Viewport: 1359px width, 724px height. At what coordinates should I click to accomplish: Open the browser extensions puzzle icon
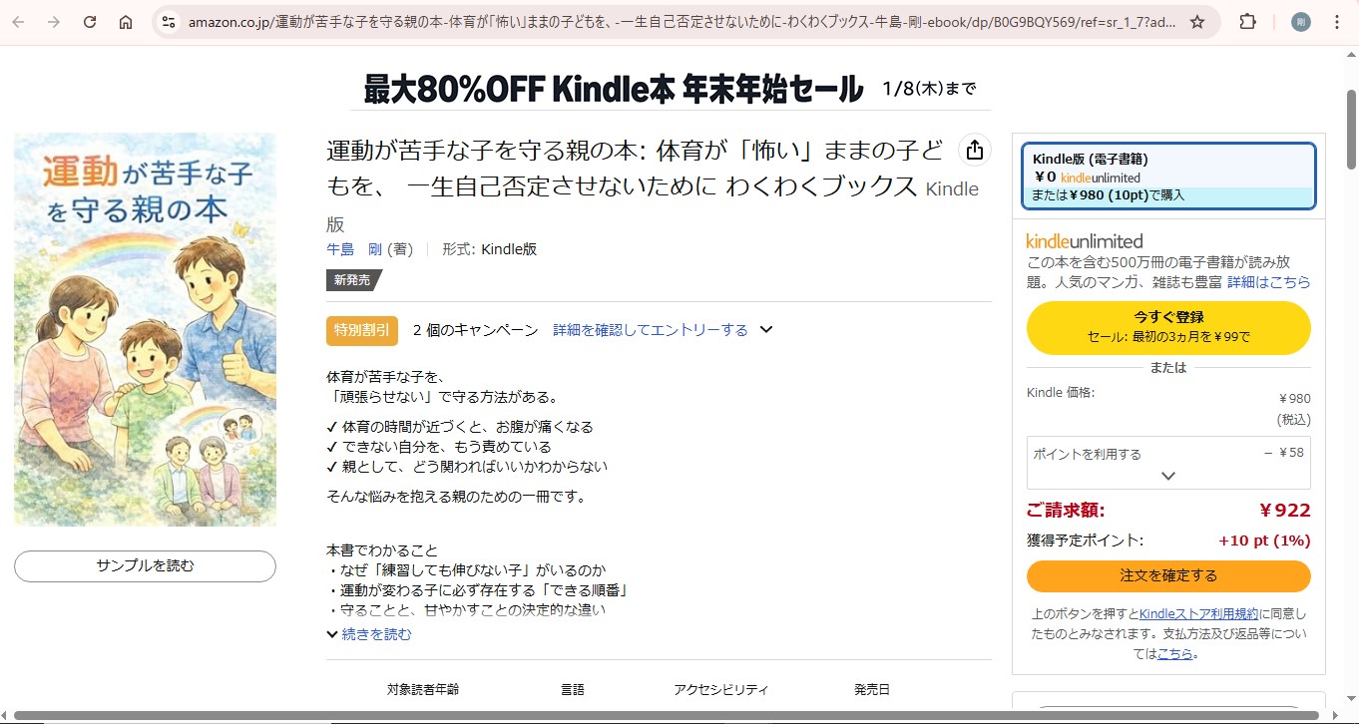1248,22
